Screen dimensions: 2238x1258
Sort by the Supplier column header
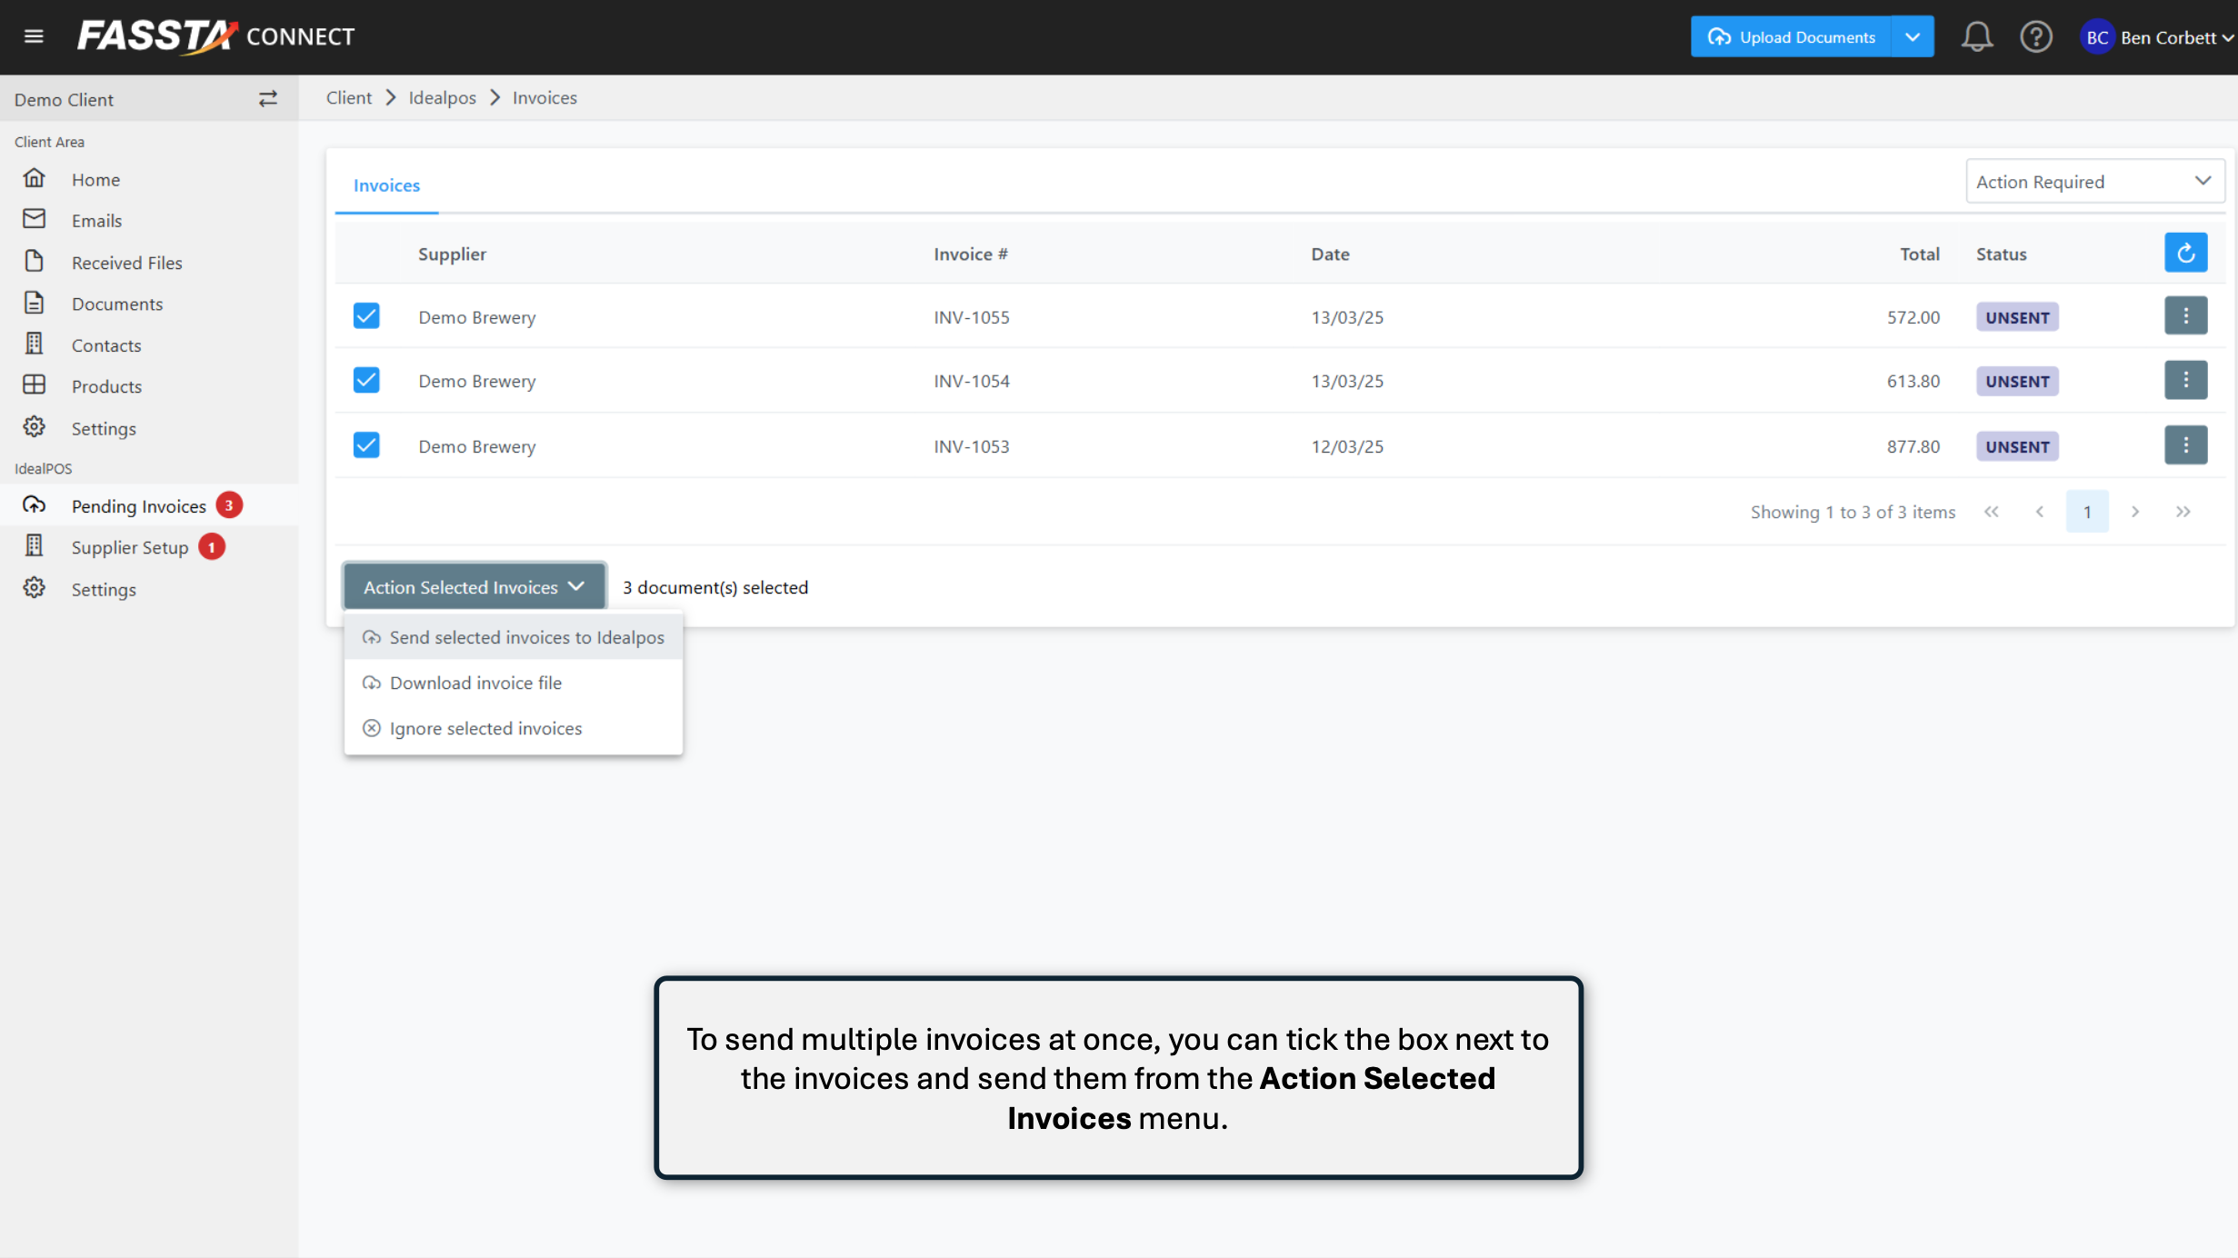452,255
